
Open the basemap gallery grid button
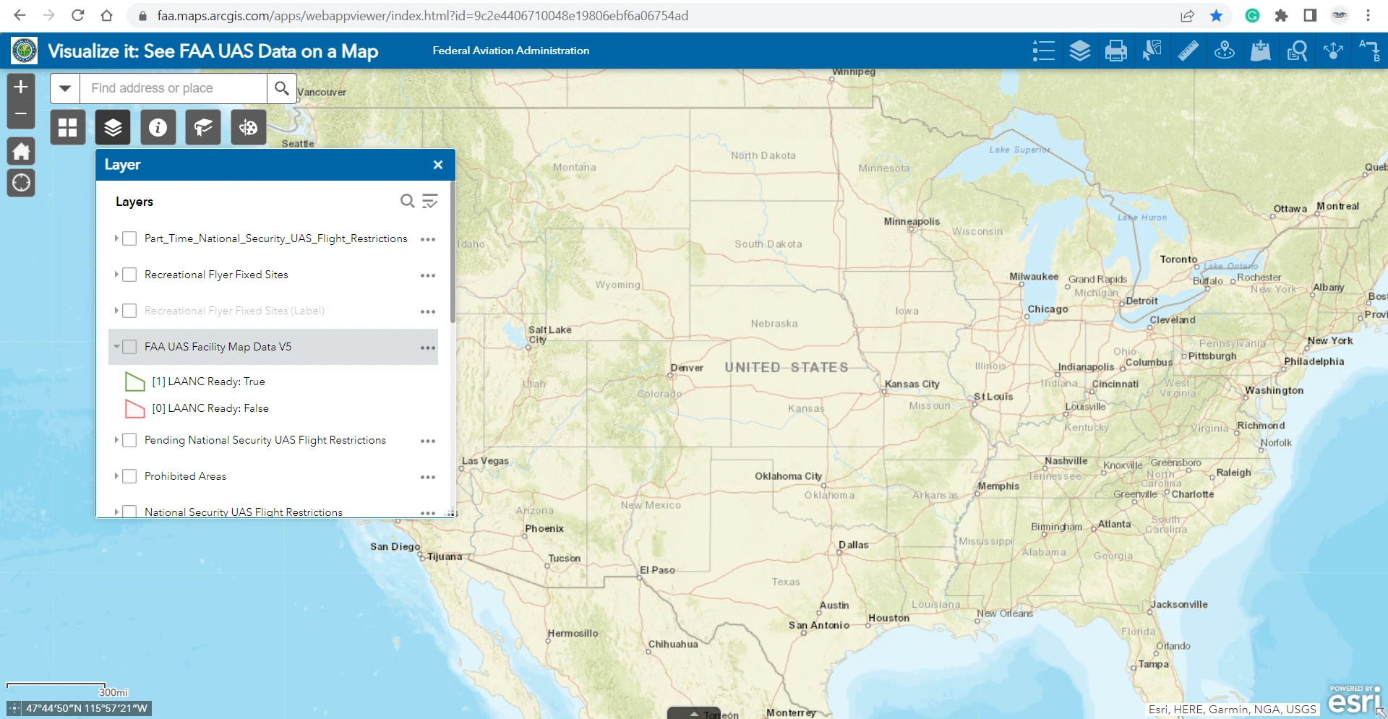[x=68, y=128]
